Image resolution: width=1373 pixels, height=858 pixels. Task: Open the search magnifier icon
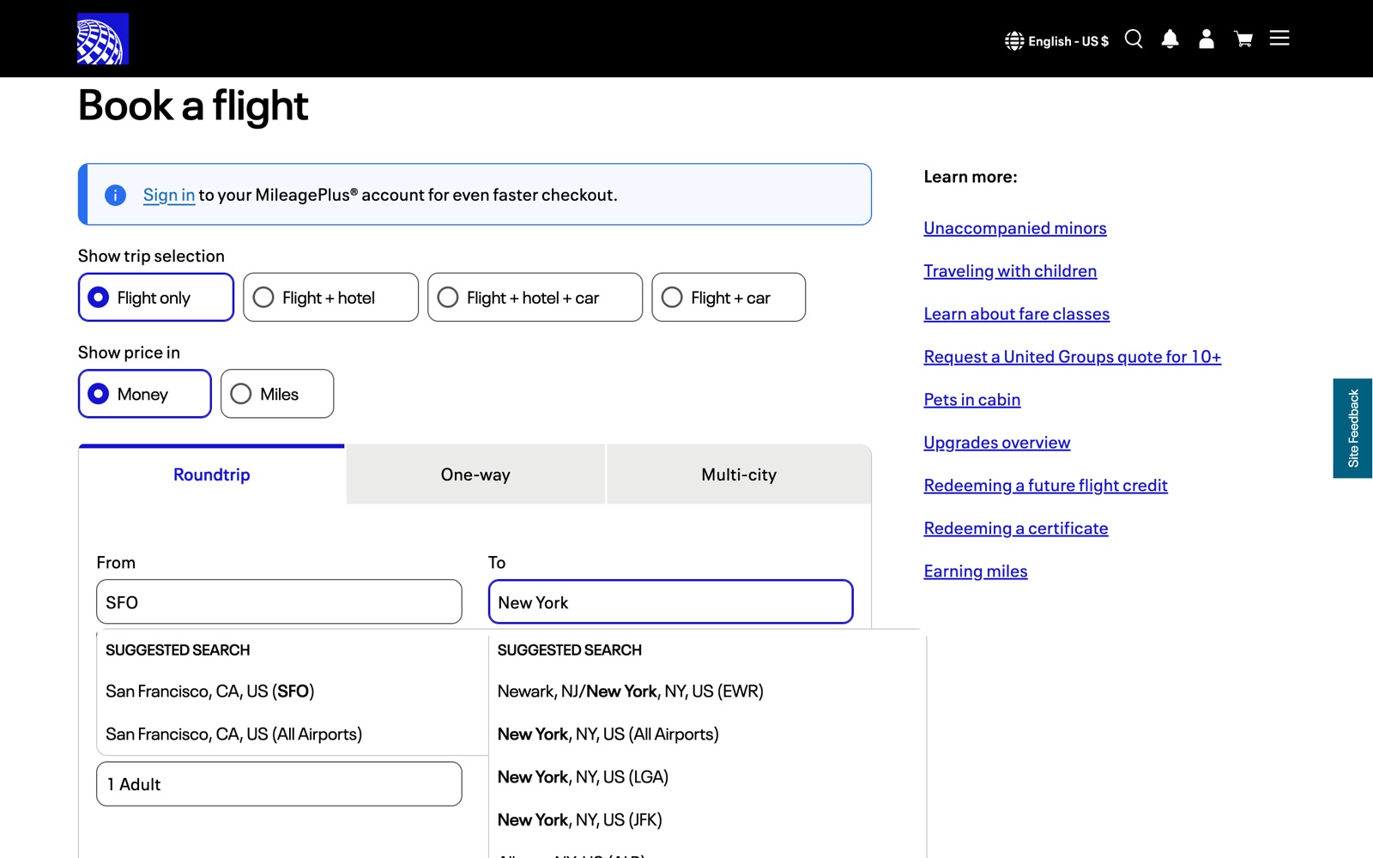[x=1134, y=39]
